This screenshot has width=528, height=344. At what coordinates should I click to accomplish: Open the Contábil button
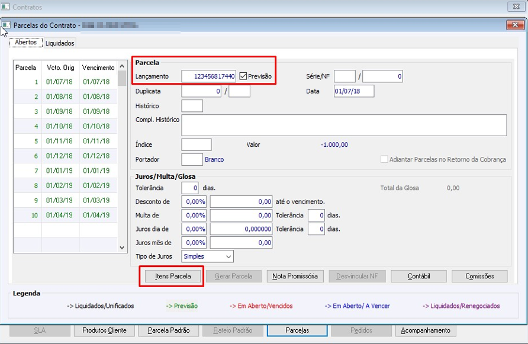418,277
